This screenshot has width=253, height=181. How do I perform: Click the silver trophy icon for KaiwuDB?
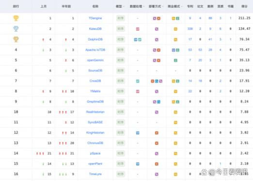(16, 29)
